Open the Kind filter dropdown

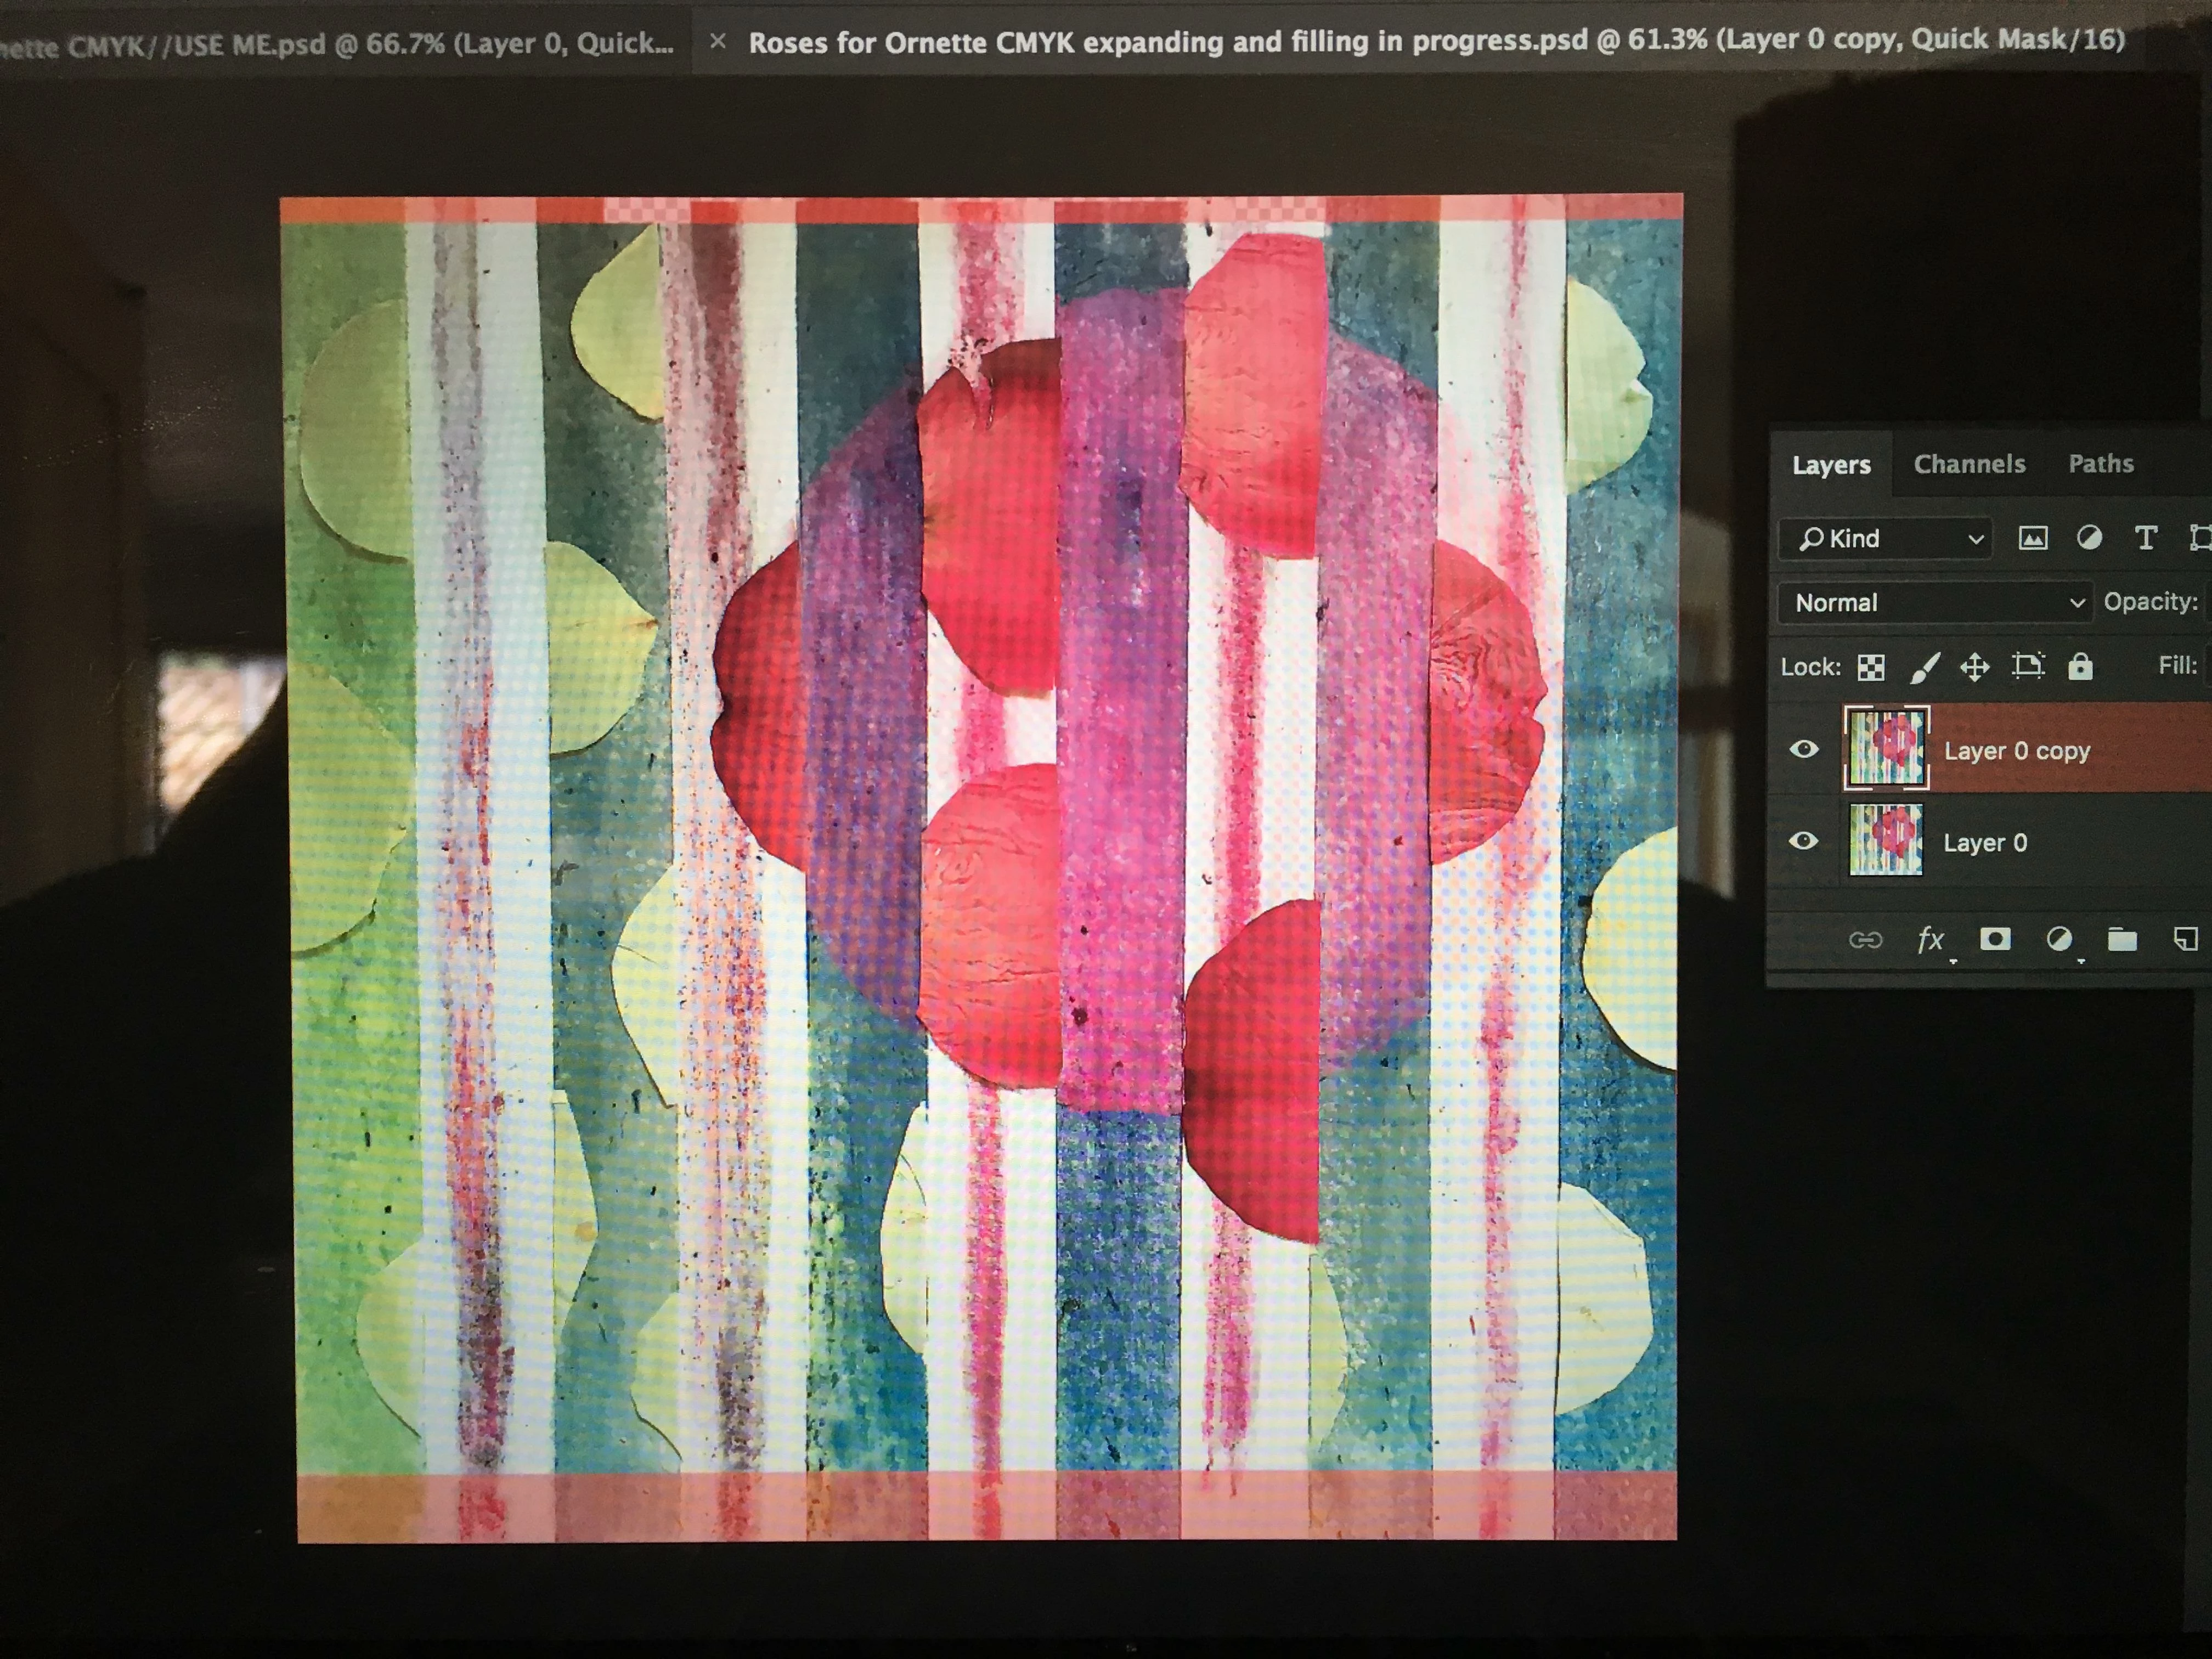click(x=1886, y=539)
